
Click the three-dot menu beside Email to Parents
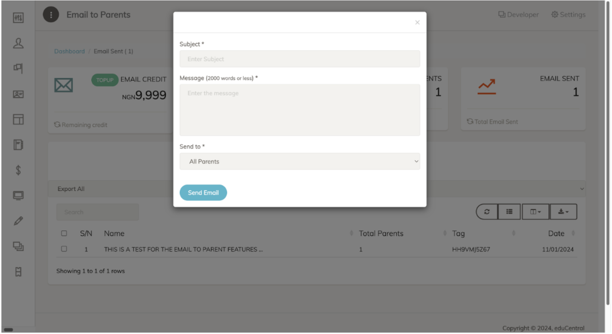click(x=51, y=15)
